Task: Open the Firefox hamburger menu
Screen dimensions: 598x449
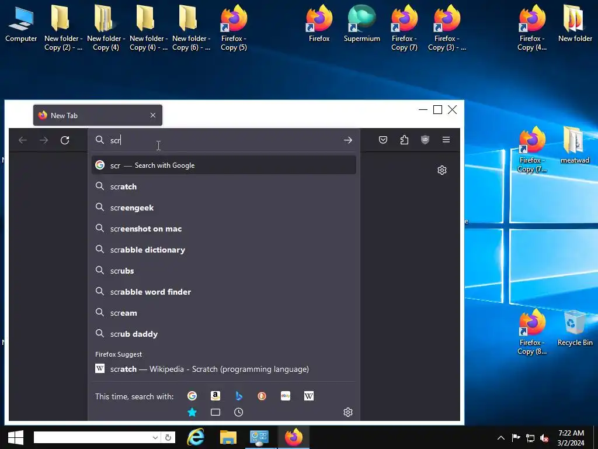Action: coord(446,140)
